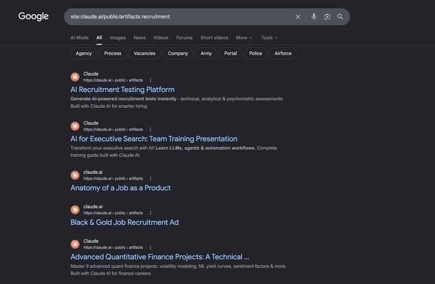435x284 pixels.
Task: Apply the Airforce filter chip
Action: pos(283,53)
